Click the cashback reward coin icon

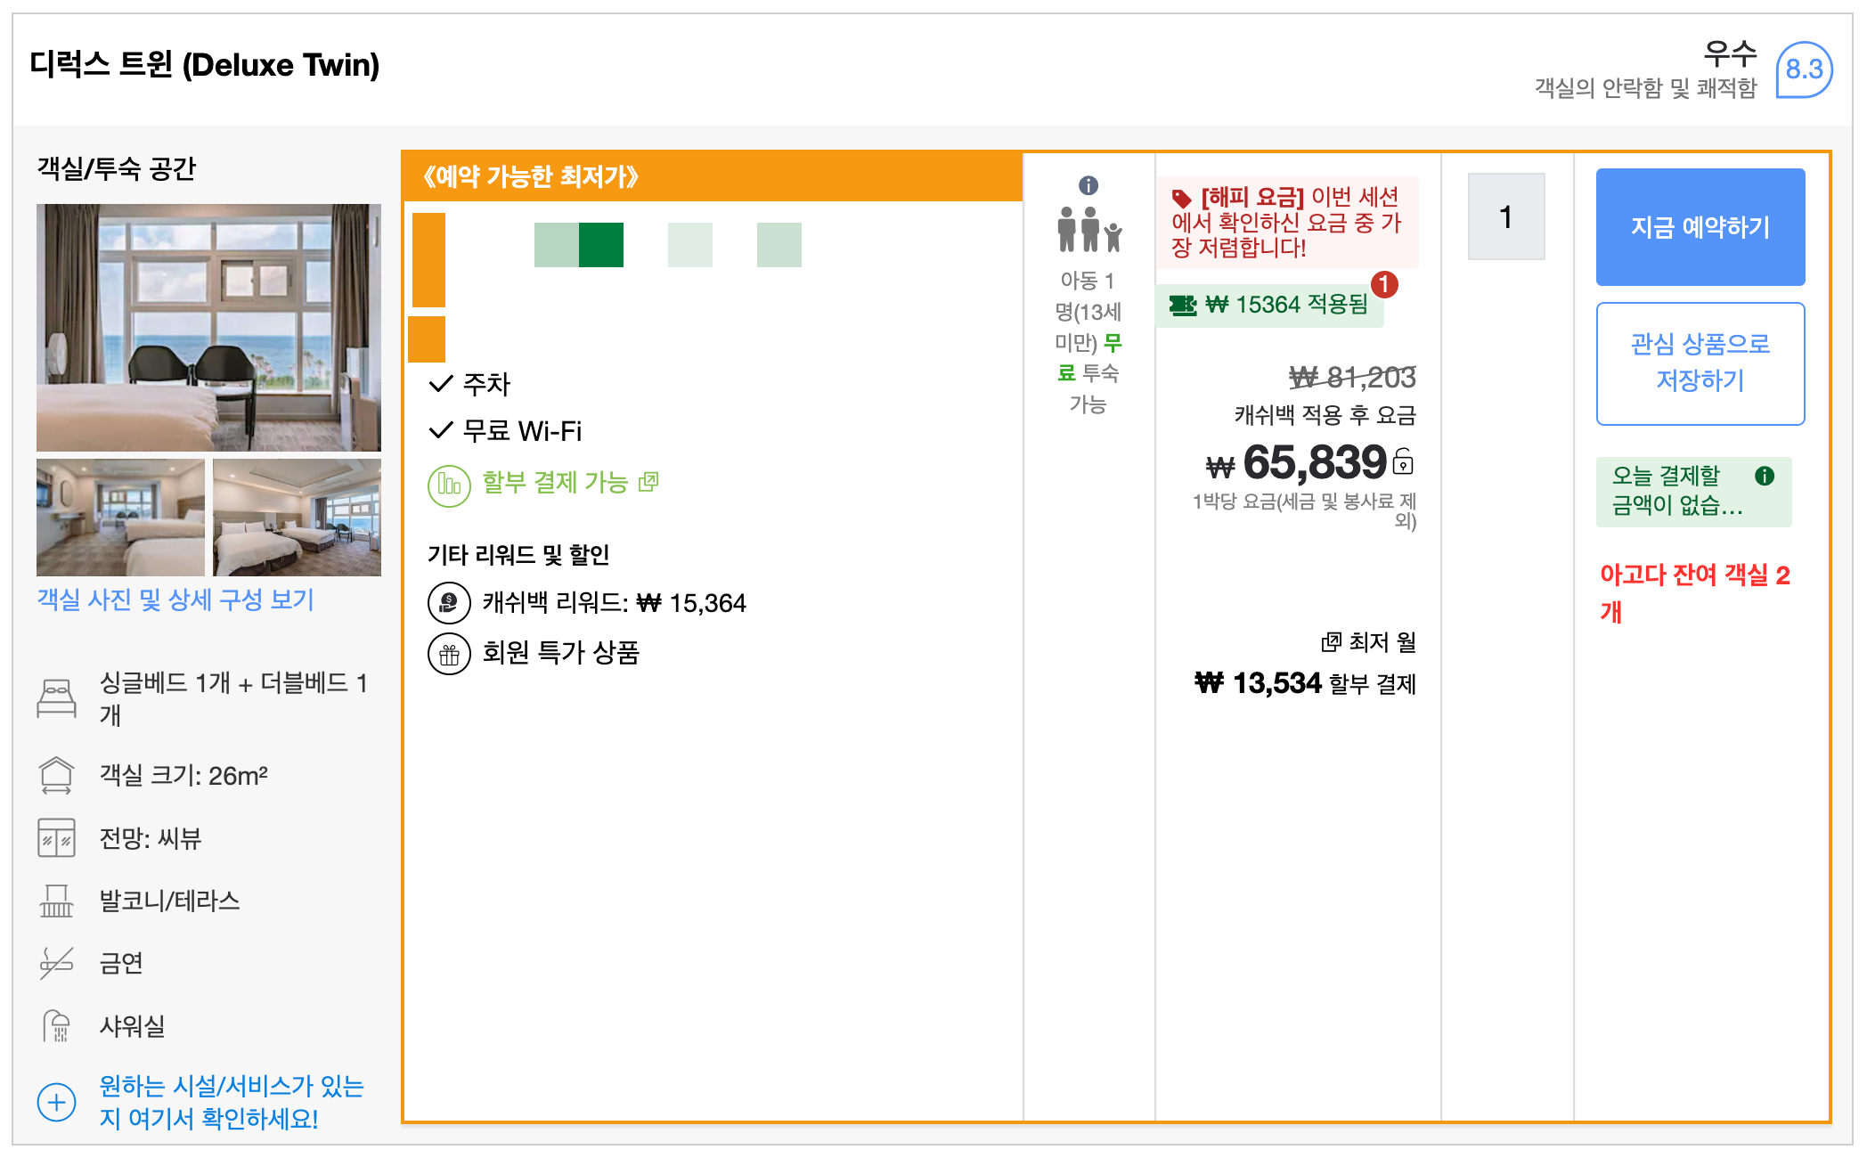(449, 603)
